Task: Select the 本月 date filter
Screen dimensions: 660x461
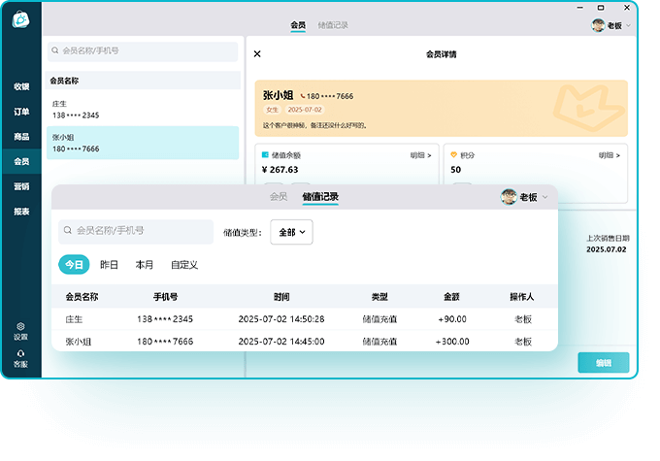Action: click(x=145, y=265)
